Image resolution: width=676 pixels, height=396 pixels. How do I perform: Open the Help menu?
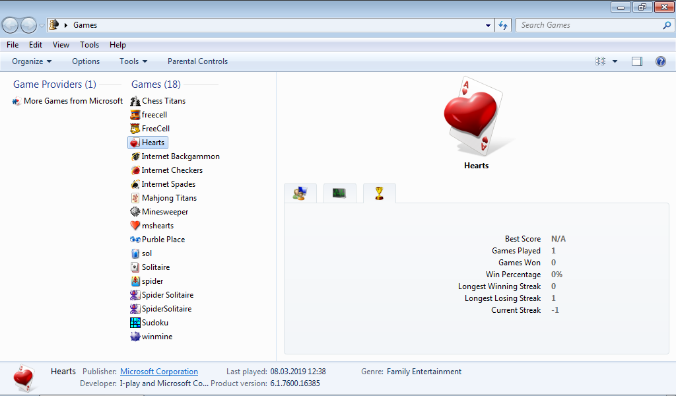tap(118, 45)
